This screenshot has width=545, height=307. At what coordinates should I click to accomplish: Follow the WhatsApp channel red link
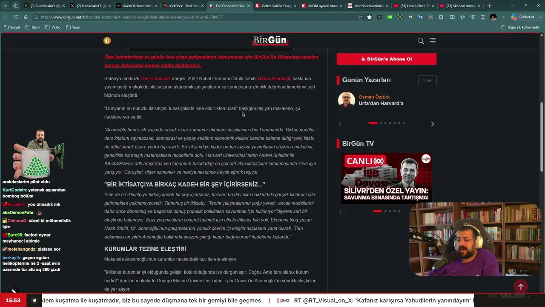pyautogui.click(x=211, y=61)
